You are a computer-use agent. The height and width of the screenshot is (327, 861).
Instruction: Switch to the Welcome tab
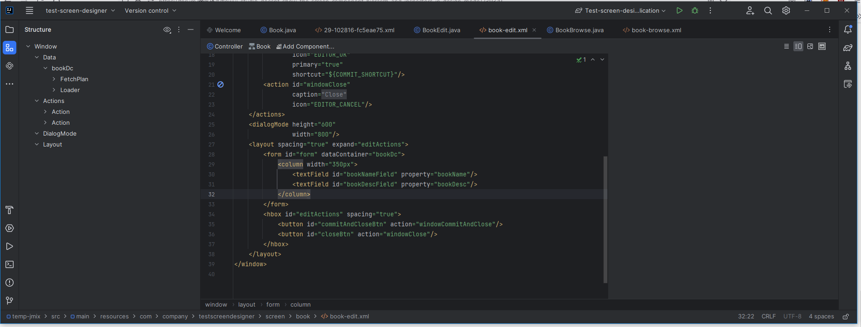click(x=224, y=30)
